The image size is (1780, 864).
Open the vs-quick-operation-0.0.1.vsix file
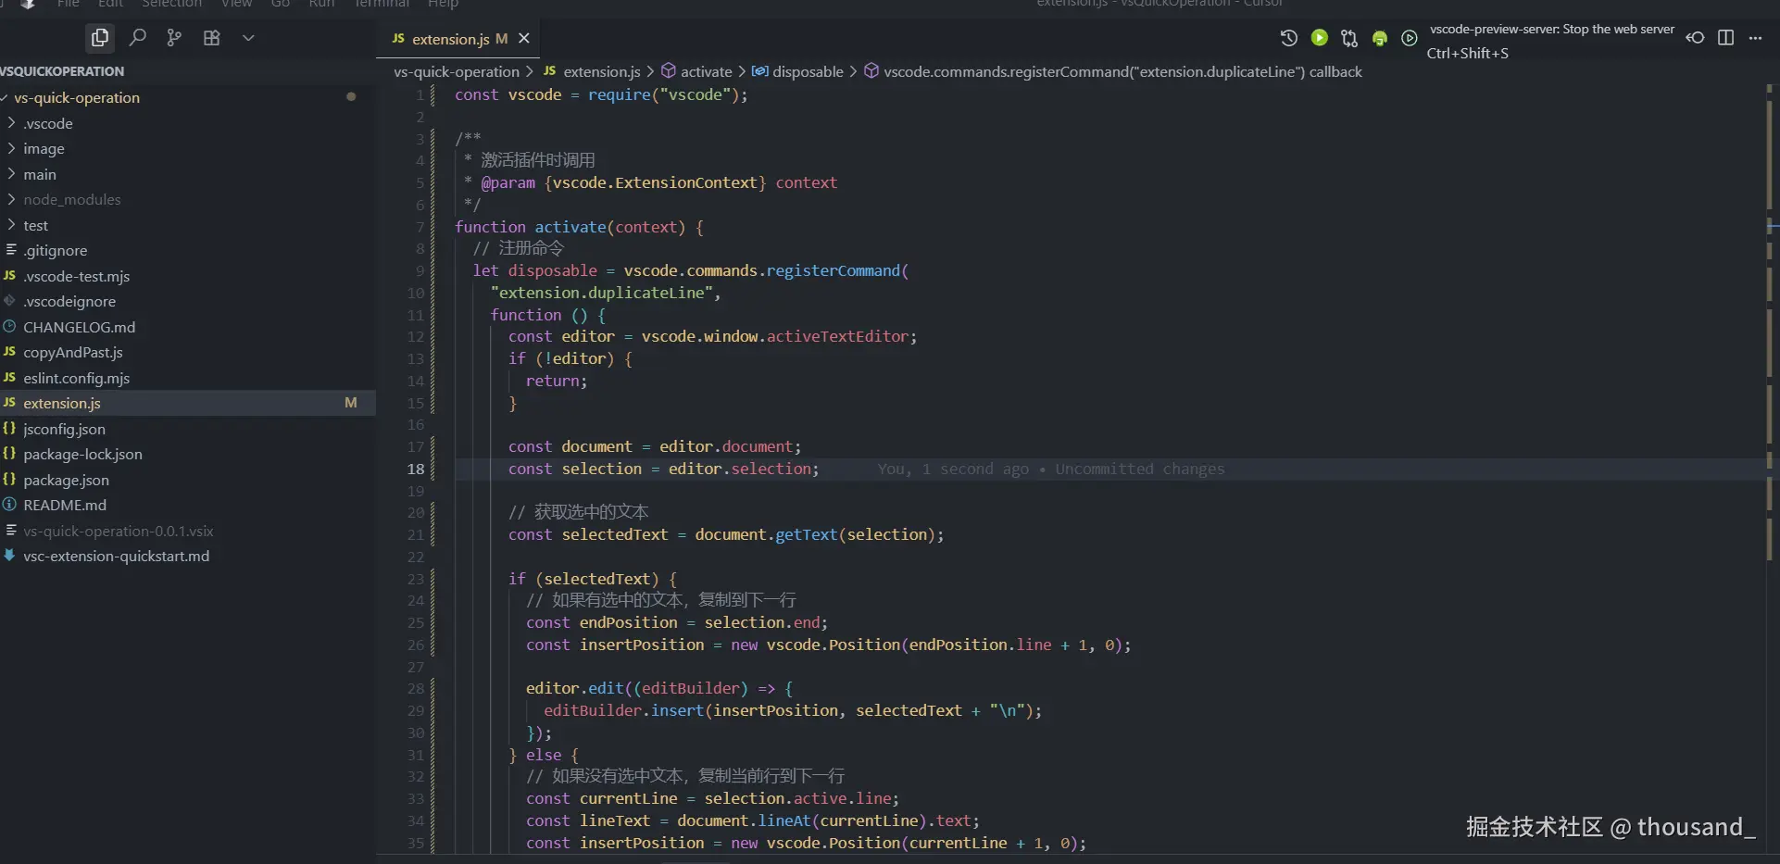pyautogui.click(x=188, y=531)
